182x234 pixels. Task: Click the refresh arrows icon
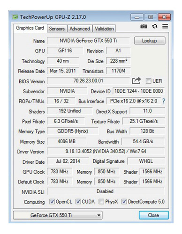click(x=155, y=26)
